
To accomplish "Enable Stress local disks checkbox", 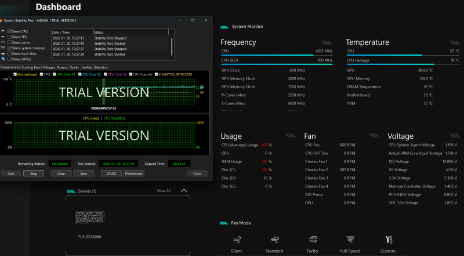I will [9, 53].
